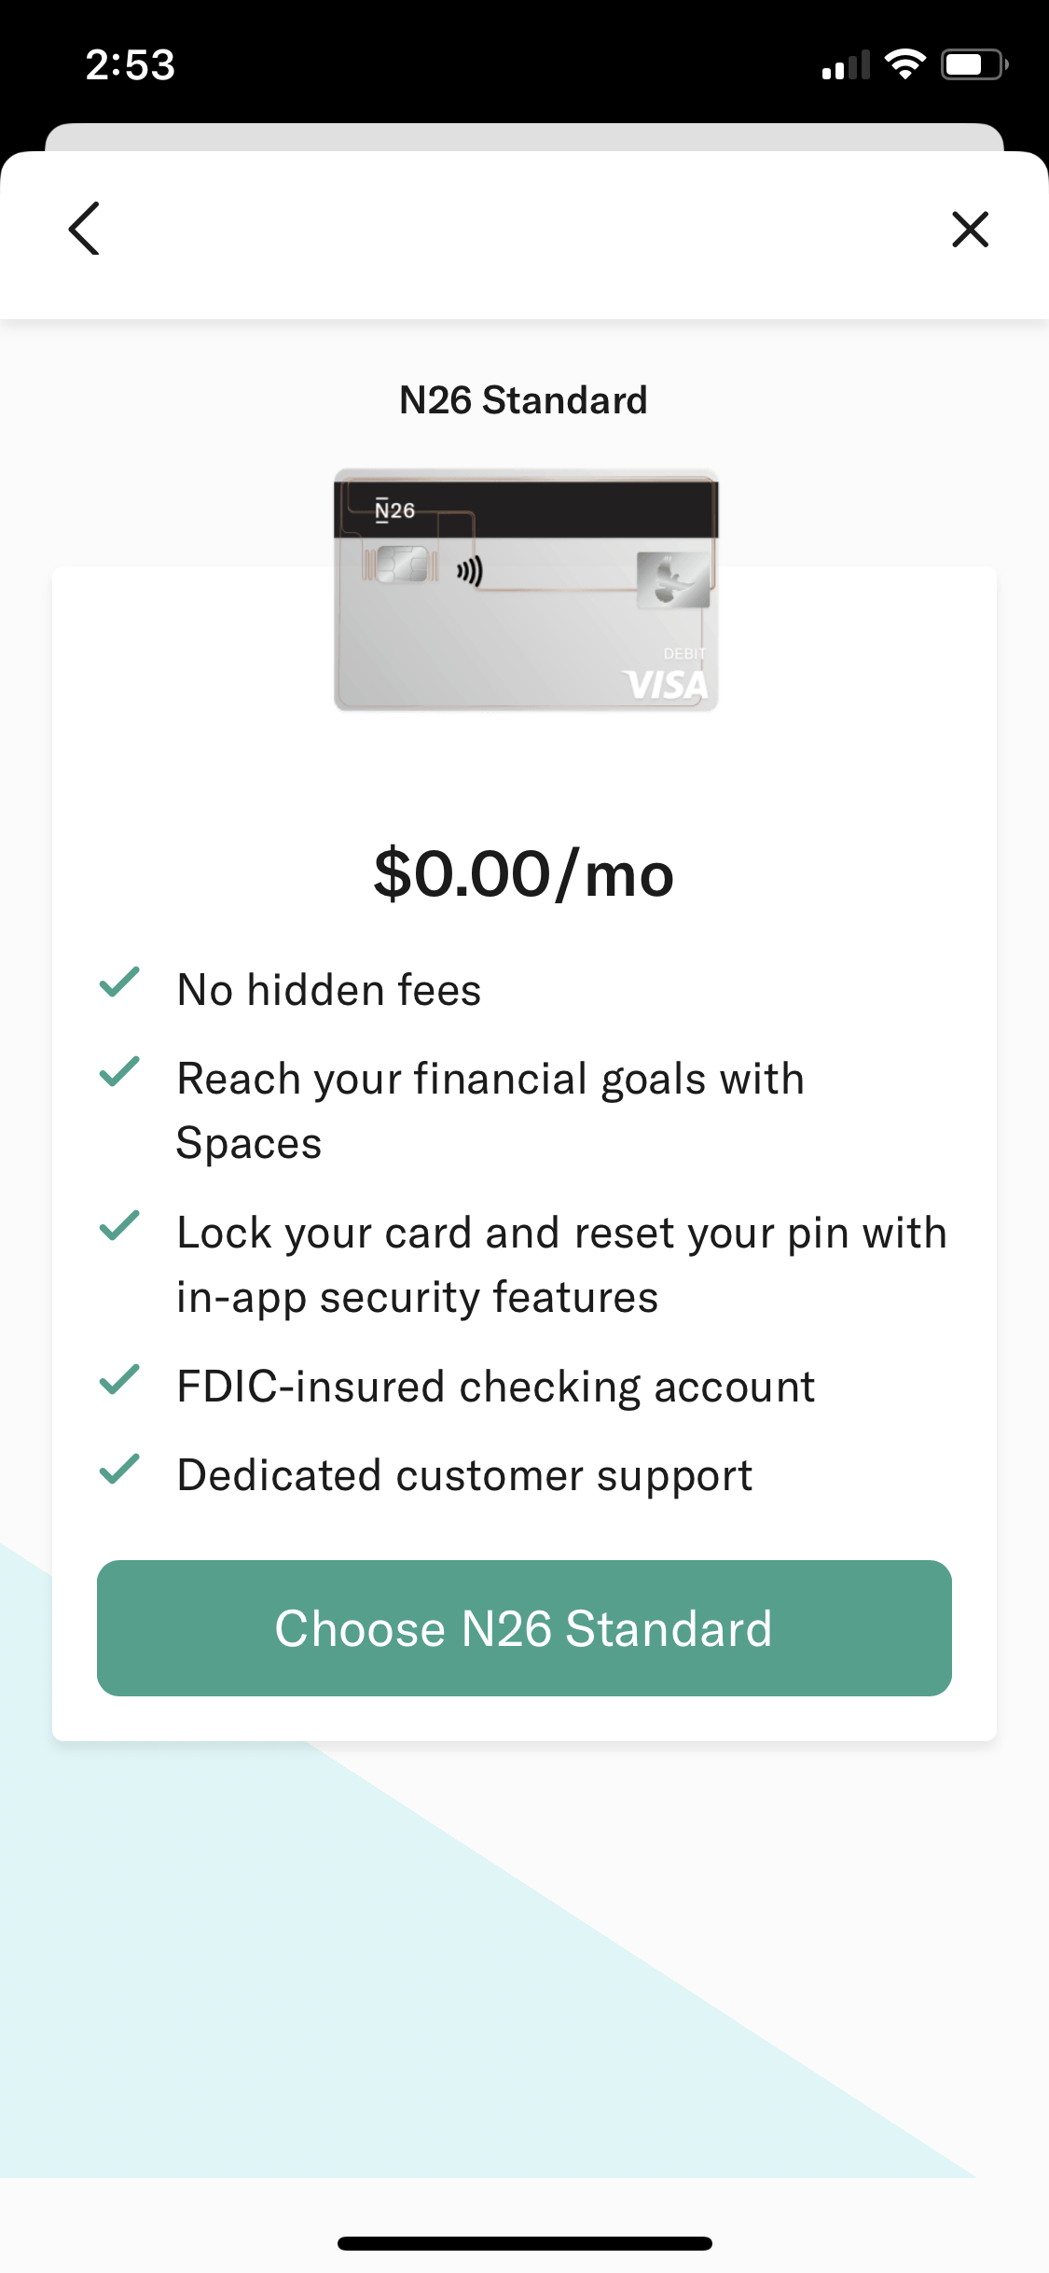The height and width of the screenshot is (2273, 1049).
Task: Tap the Wi-Fi status icon
Action: click(904, 64)
